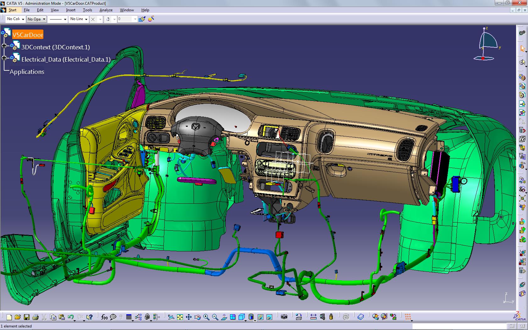The width and height of the screenshot is (528, 330).
Task: Toggle Swap Visible Space mode
Action: point(270,317)
